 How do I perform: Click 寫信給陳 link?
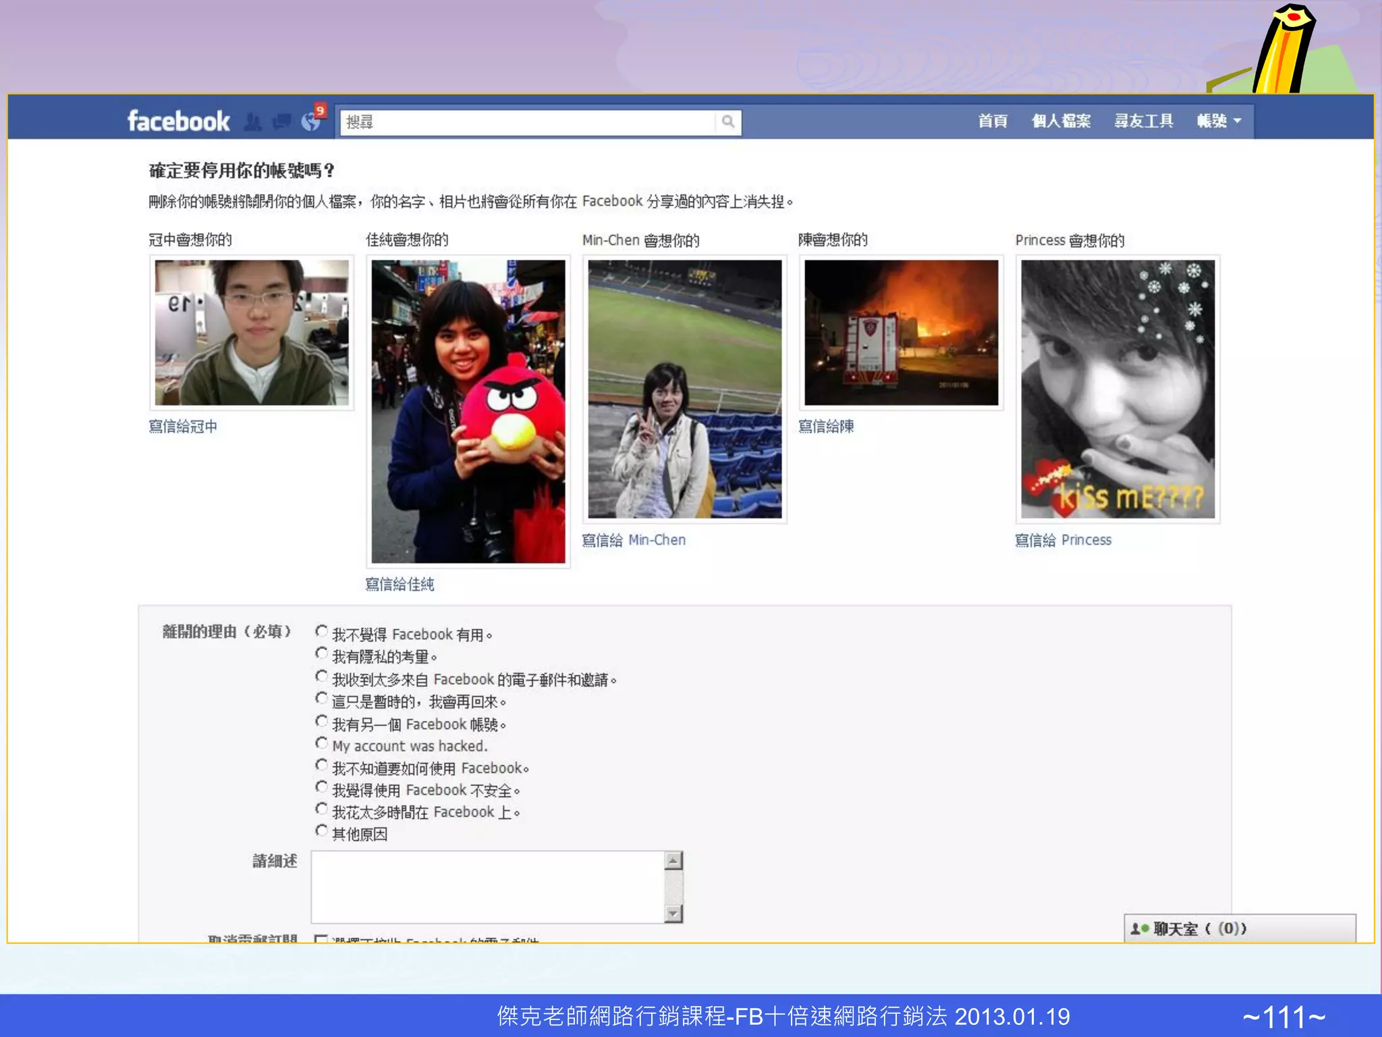[826, 427]
